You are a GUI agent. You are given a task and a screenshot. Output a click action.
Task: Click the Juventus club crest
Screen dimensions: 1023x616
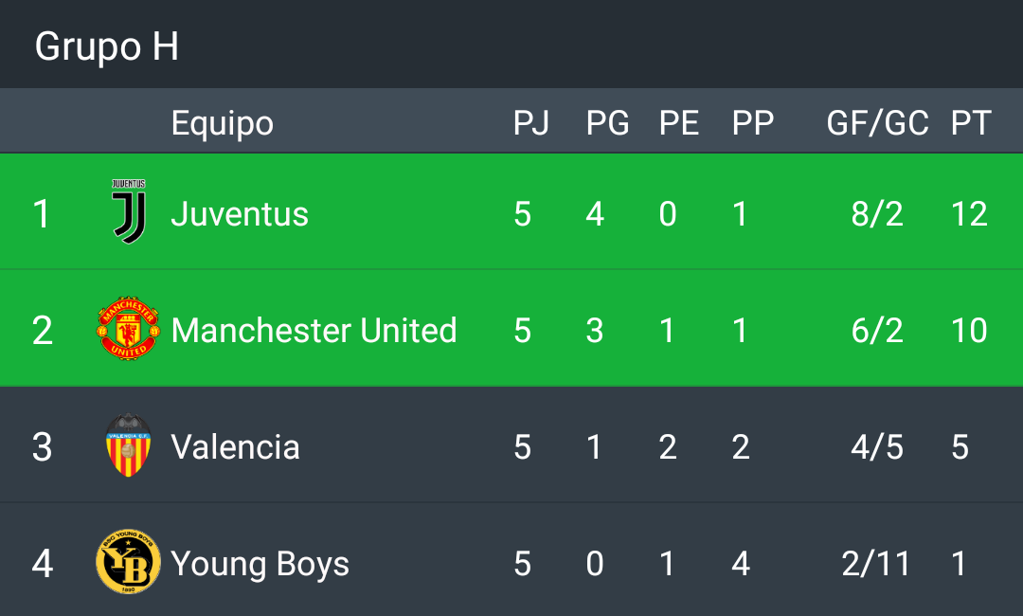pyautogui.click(x=128, y=211)
